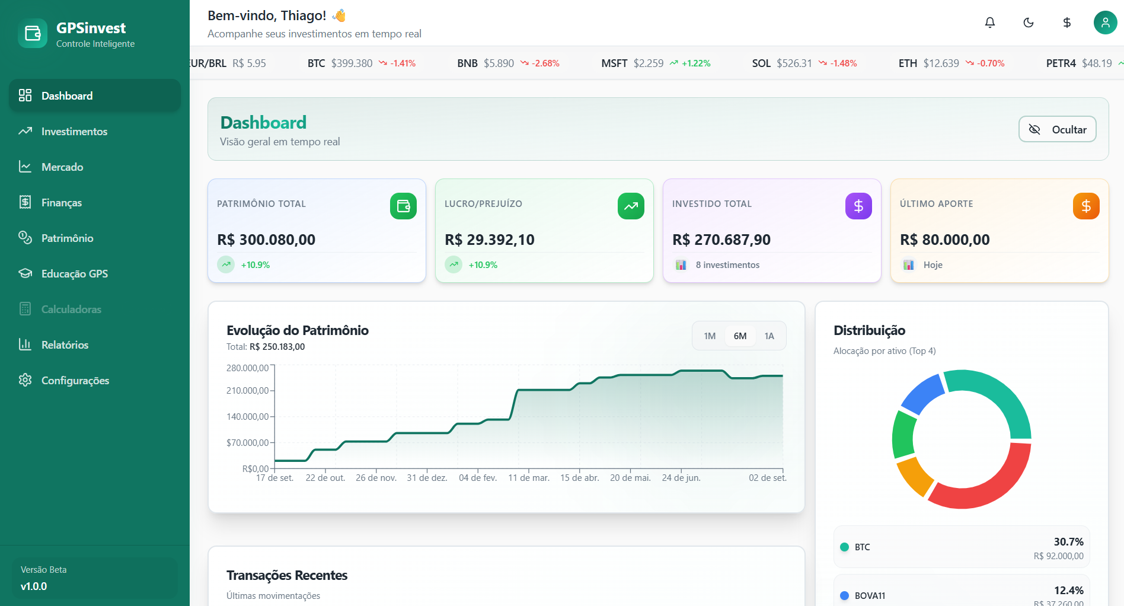Open the user profile avatar
This screenshot has height=606, width=1124.
[1105, 23]
